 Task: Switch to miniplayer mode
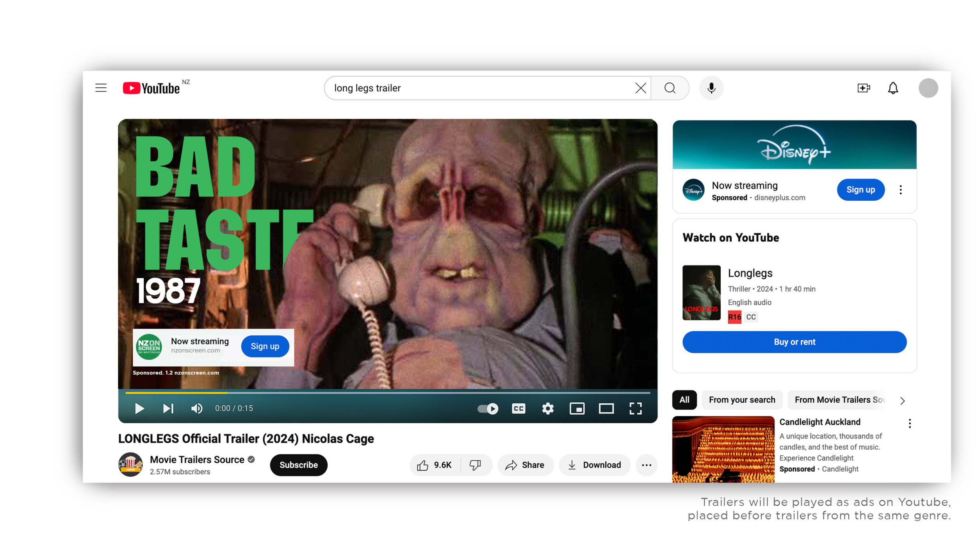pos(577,408)
